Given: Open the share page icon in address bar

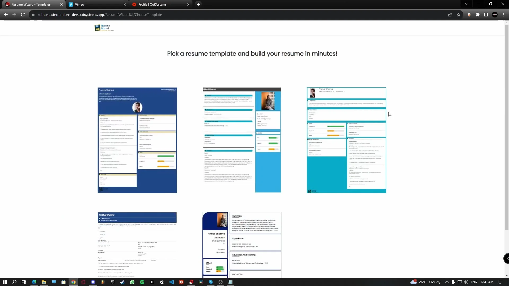Looking at the screenshot, I should pyautogui.click(x=450, y=15).
